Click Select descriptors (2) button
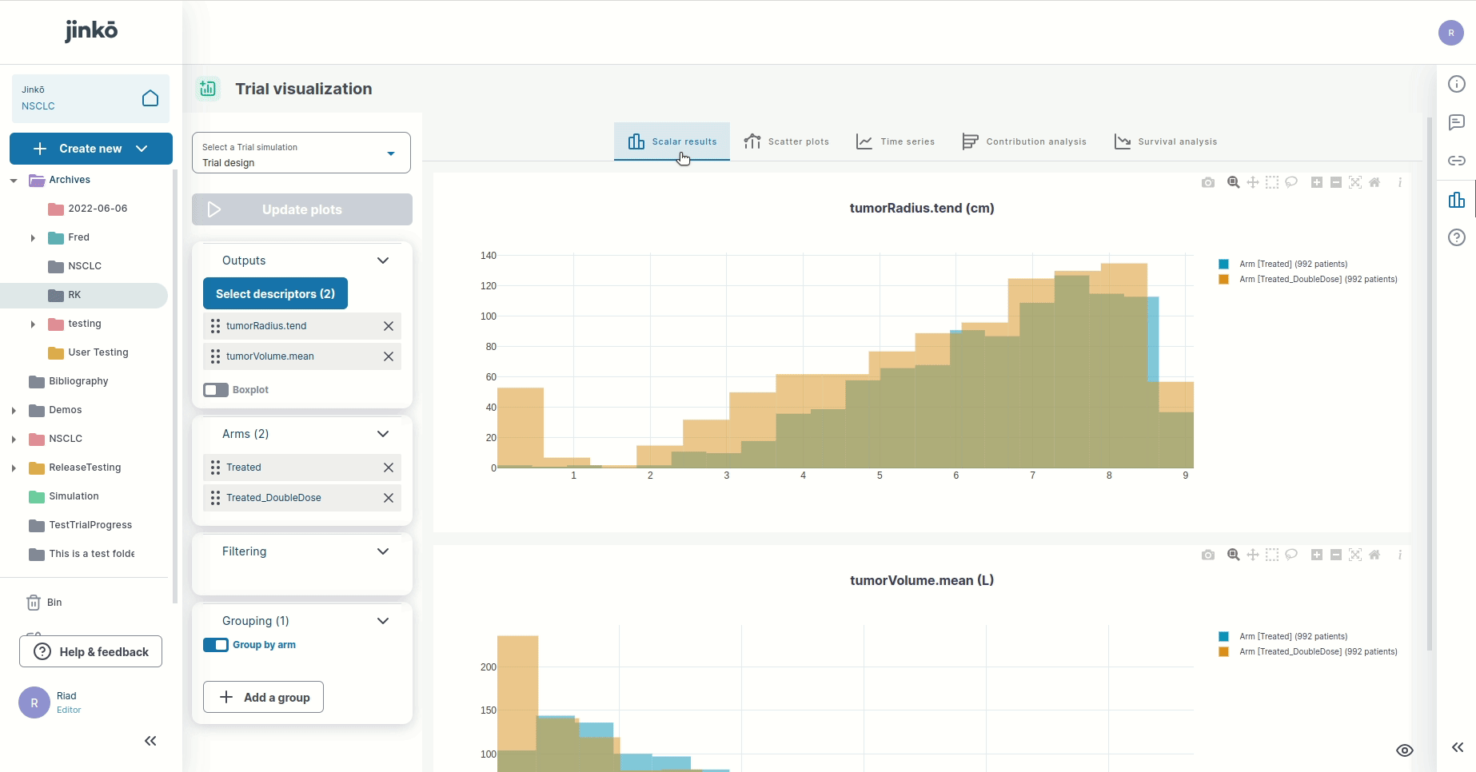The image size is (1476, 772). (x=275, y=293)
